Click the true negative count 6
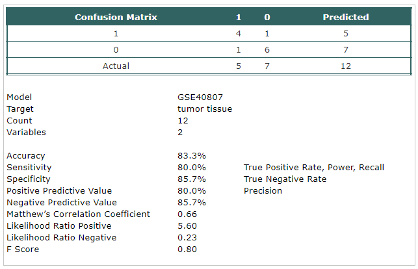The width and height of the screenshot is (418, 269). pyautogui.click(x=267, y=50)
